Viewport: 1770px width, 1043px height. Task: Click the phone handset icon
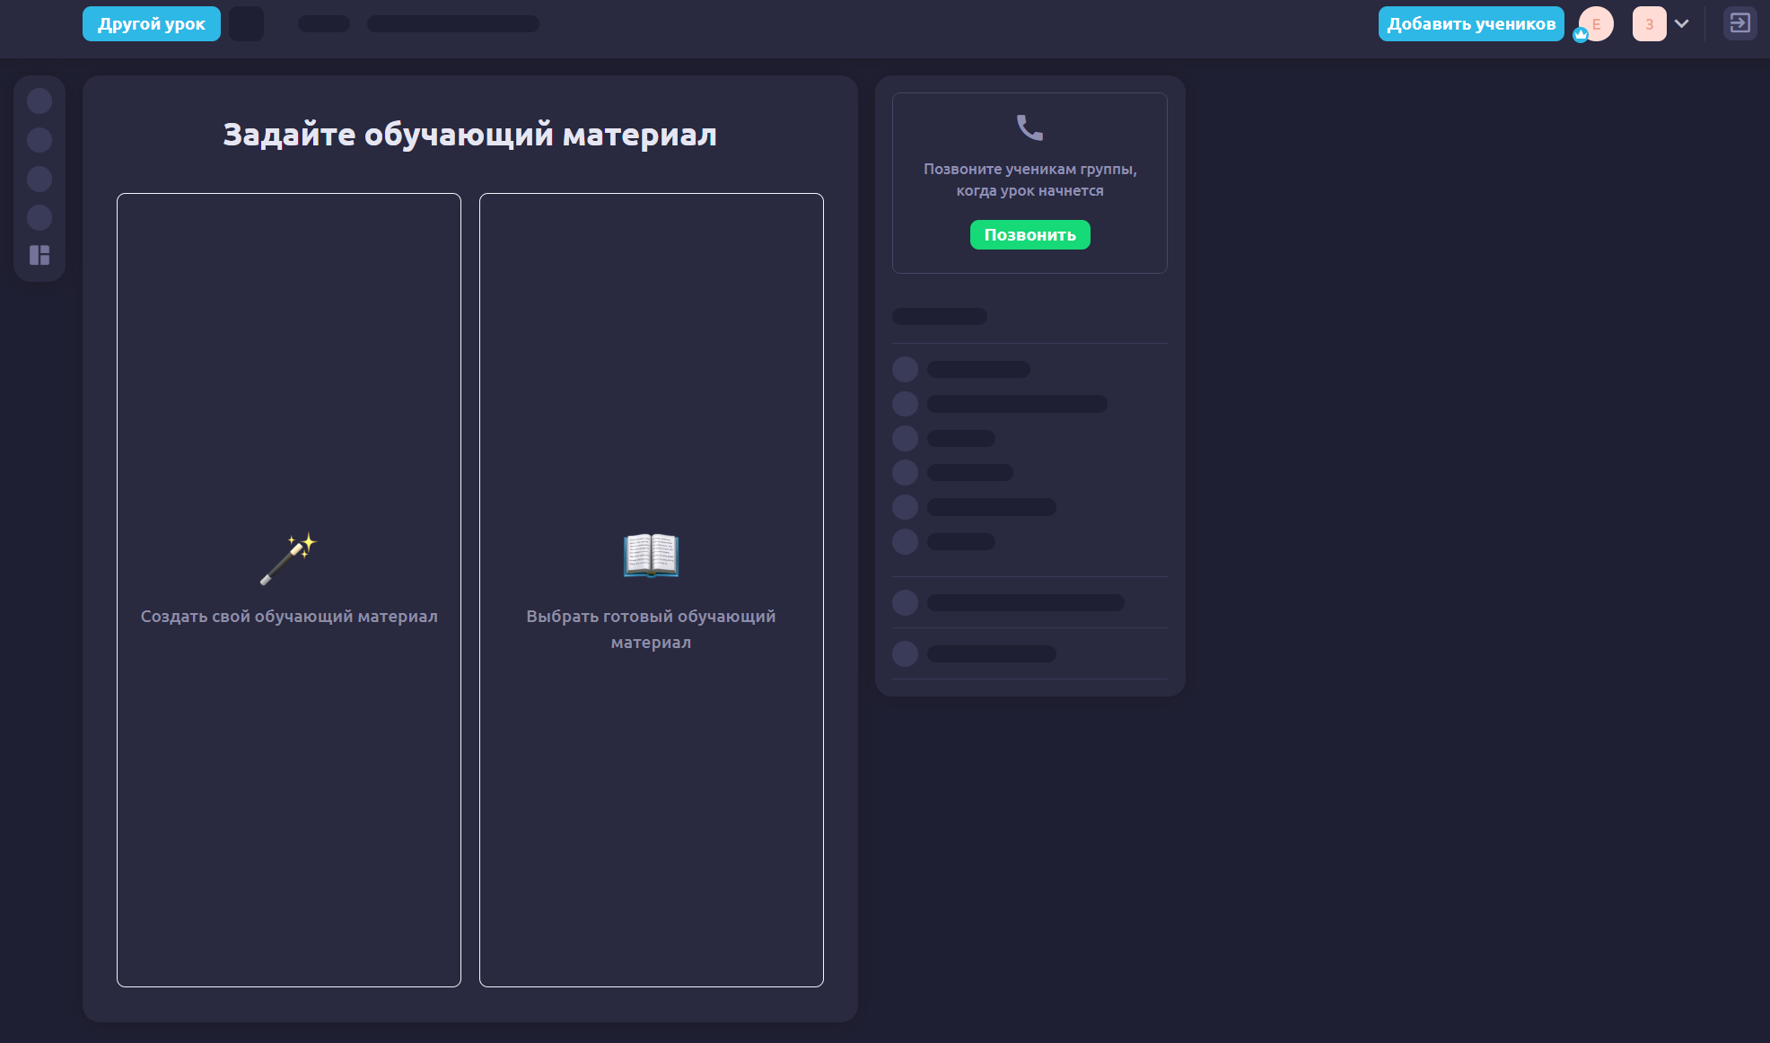point(1030,127)
